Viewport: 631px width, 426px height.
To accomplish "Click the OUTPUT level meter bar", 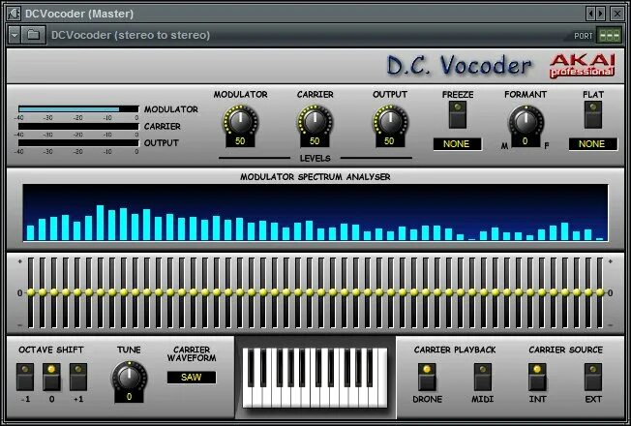I will click(78, 143).
